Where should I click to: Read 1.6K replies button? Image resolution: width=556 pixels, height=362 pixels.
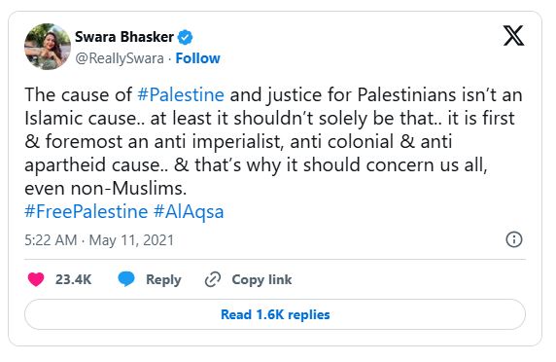[275, 314]
